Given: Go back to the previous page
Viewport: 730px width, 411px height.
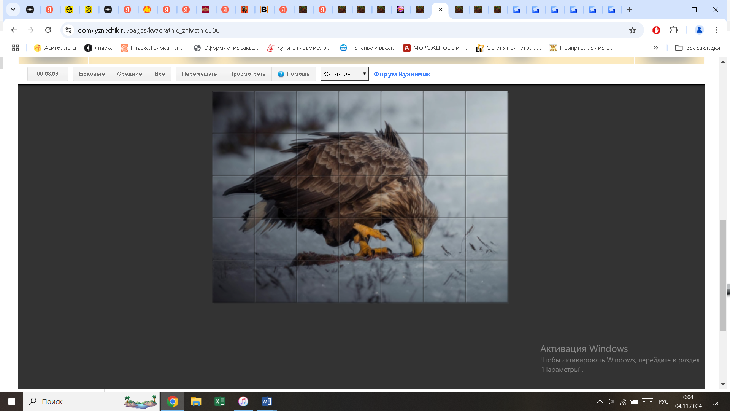Looking at the screenshot, I should click(x=14, y=30).
